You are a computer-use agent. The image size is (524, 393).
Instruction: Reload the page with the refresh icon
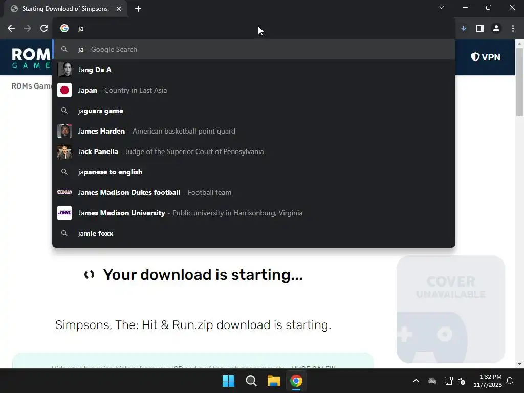[x=44, y=29]
